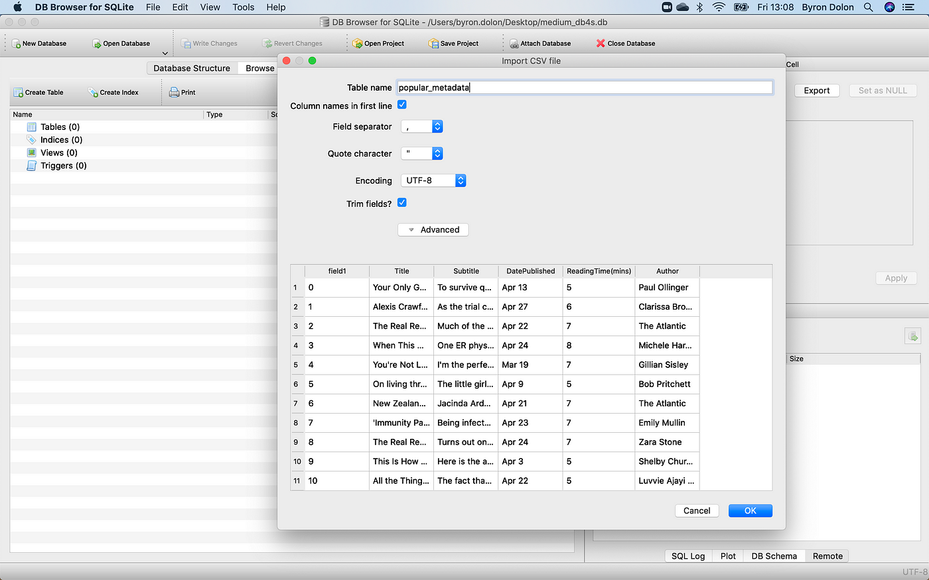Click the Print icon in structure toolbar
The image size is (929, 580).
click(x=175, y=93)
